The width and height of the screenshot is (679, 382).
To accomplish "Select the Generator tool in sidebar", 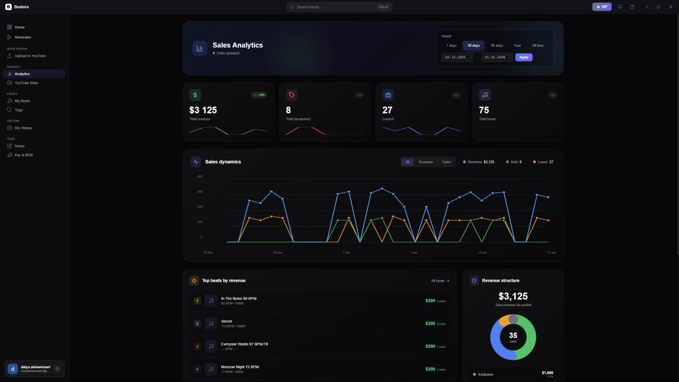I will (23, 37).
